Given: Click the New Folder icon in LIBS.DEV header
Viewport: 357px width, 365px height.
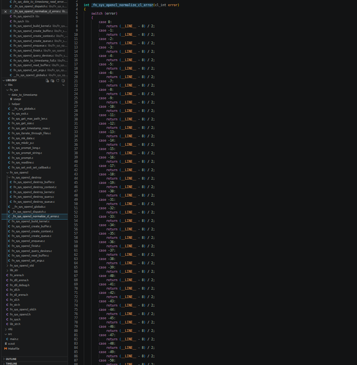Looking at the screenshot, I should tap(53, 80).
